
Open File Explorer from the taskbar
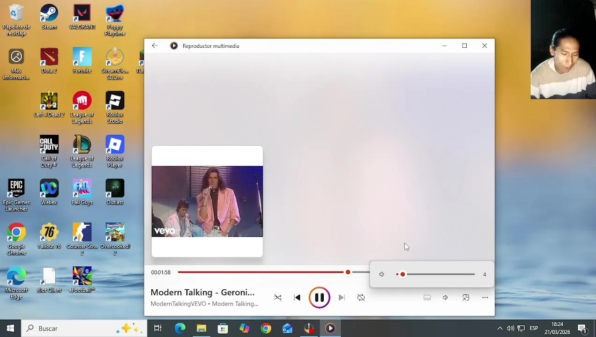click(201, 329)
